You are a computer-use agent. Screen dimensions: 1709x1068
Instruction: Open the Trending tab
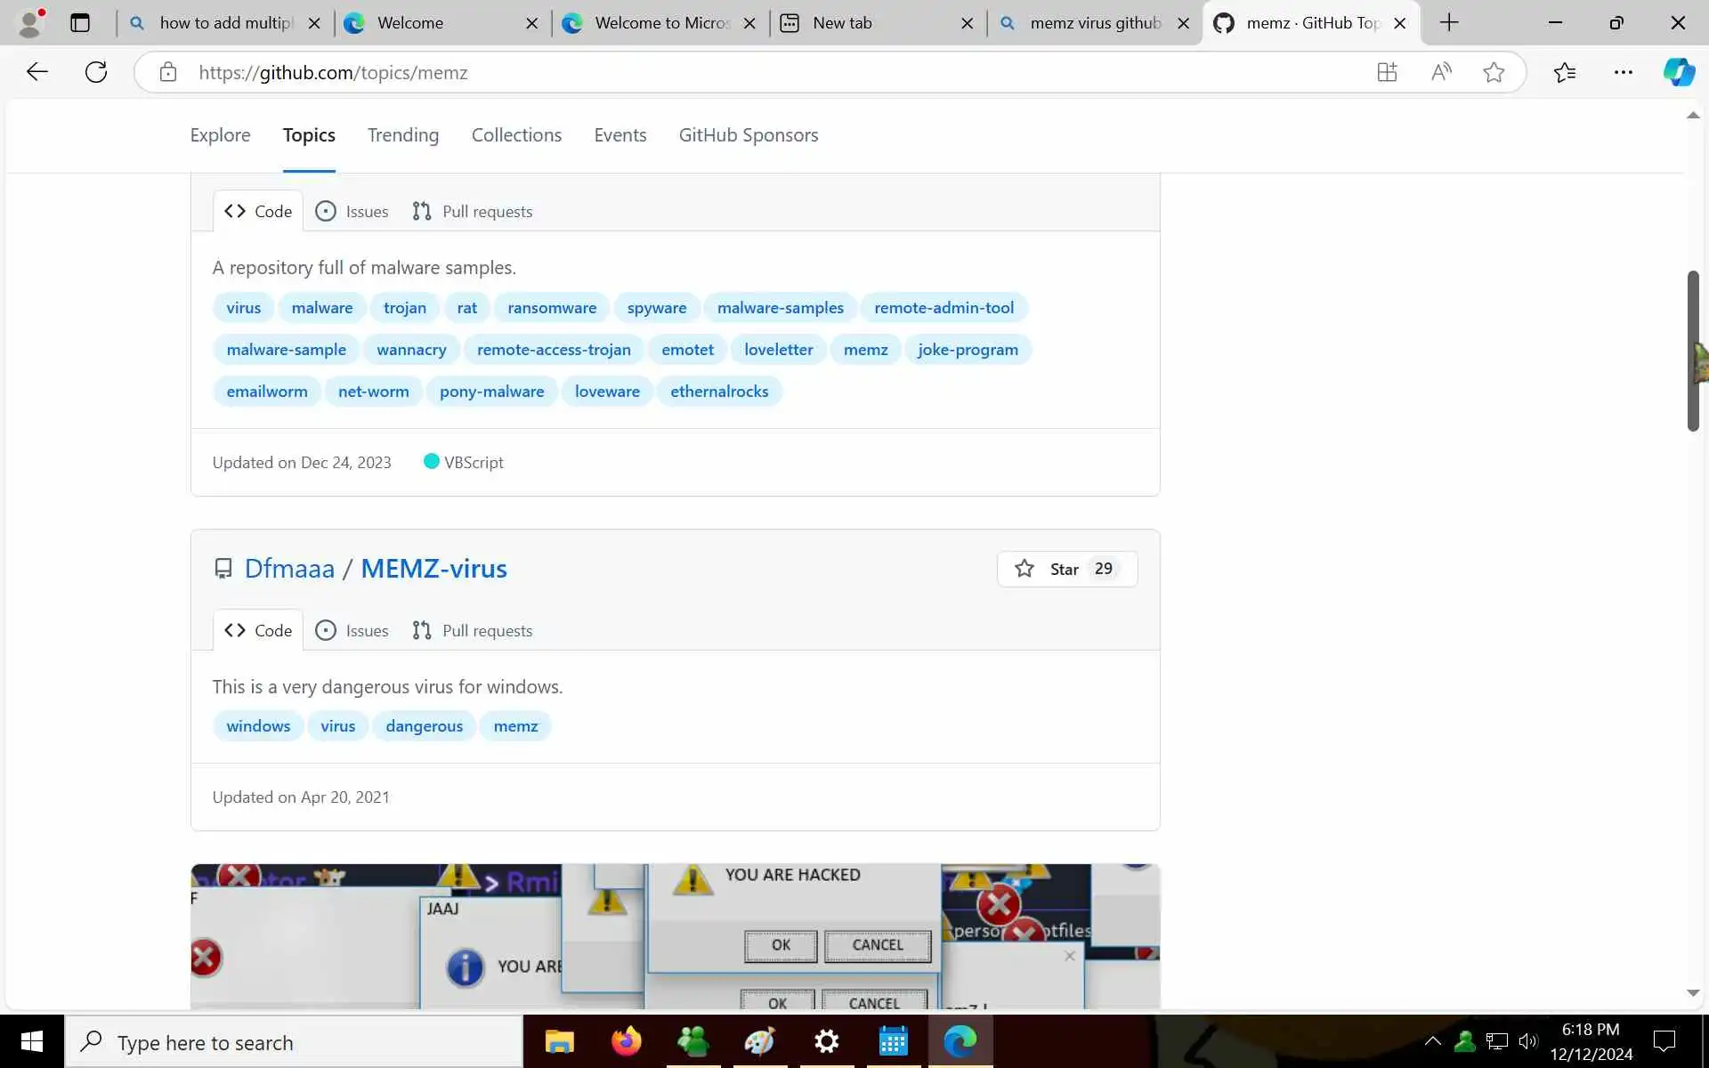pos(402,135)
